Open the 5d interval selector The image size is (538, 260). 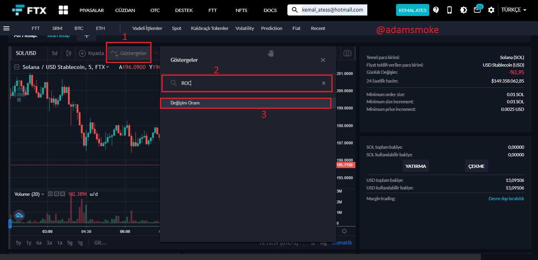[x=55, y=53]
